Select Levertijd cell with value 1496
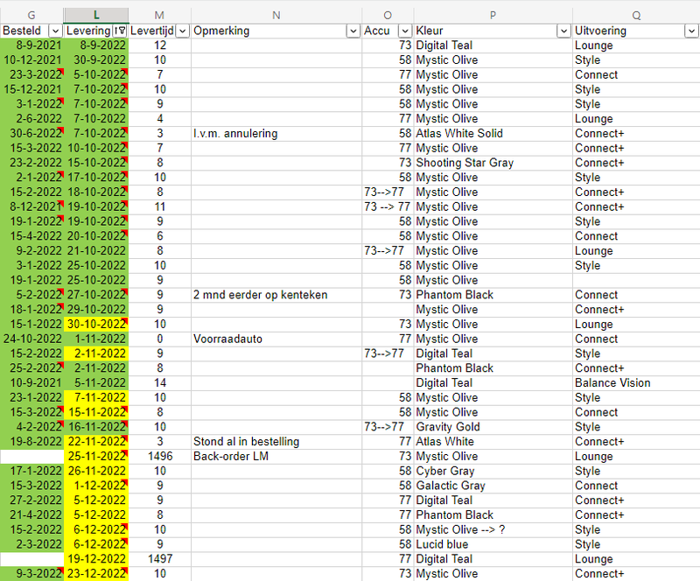Viewport: 700px width, 581px height. click(159, 457)
